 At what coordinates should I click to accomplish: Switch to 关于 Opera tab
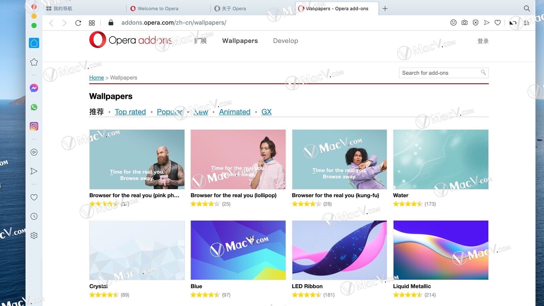pos(233,8)
